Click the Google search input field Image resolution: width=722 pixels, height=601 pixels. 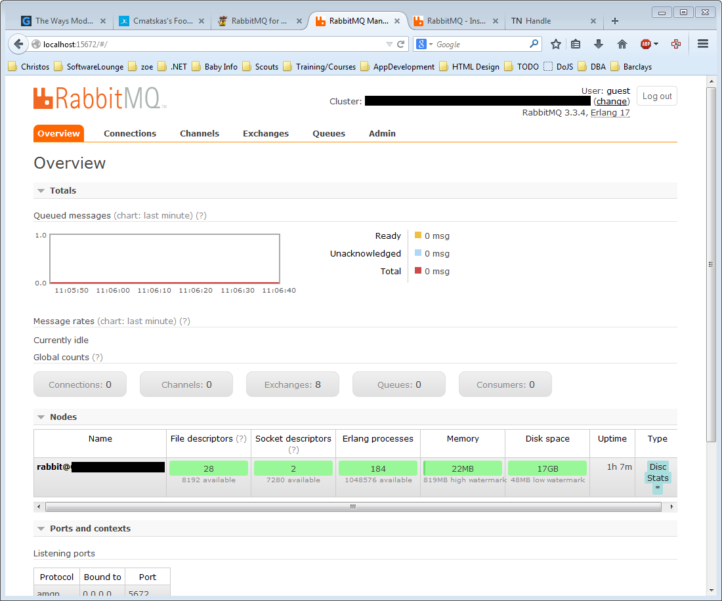[x=481, y=44]
